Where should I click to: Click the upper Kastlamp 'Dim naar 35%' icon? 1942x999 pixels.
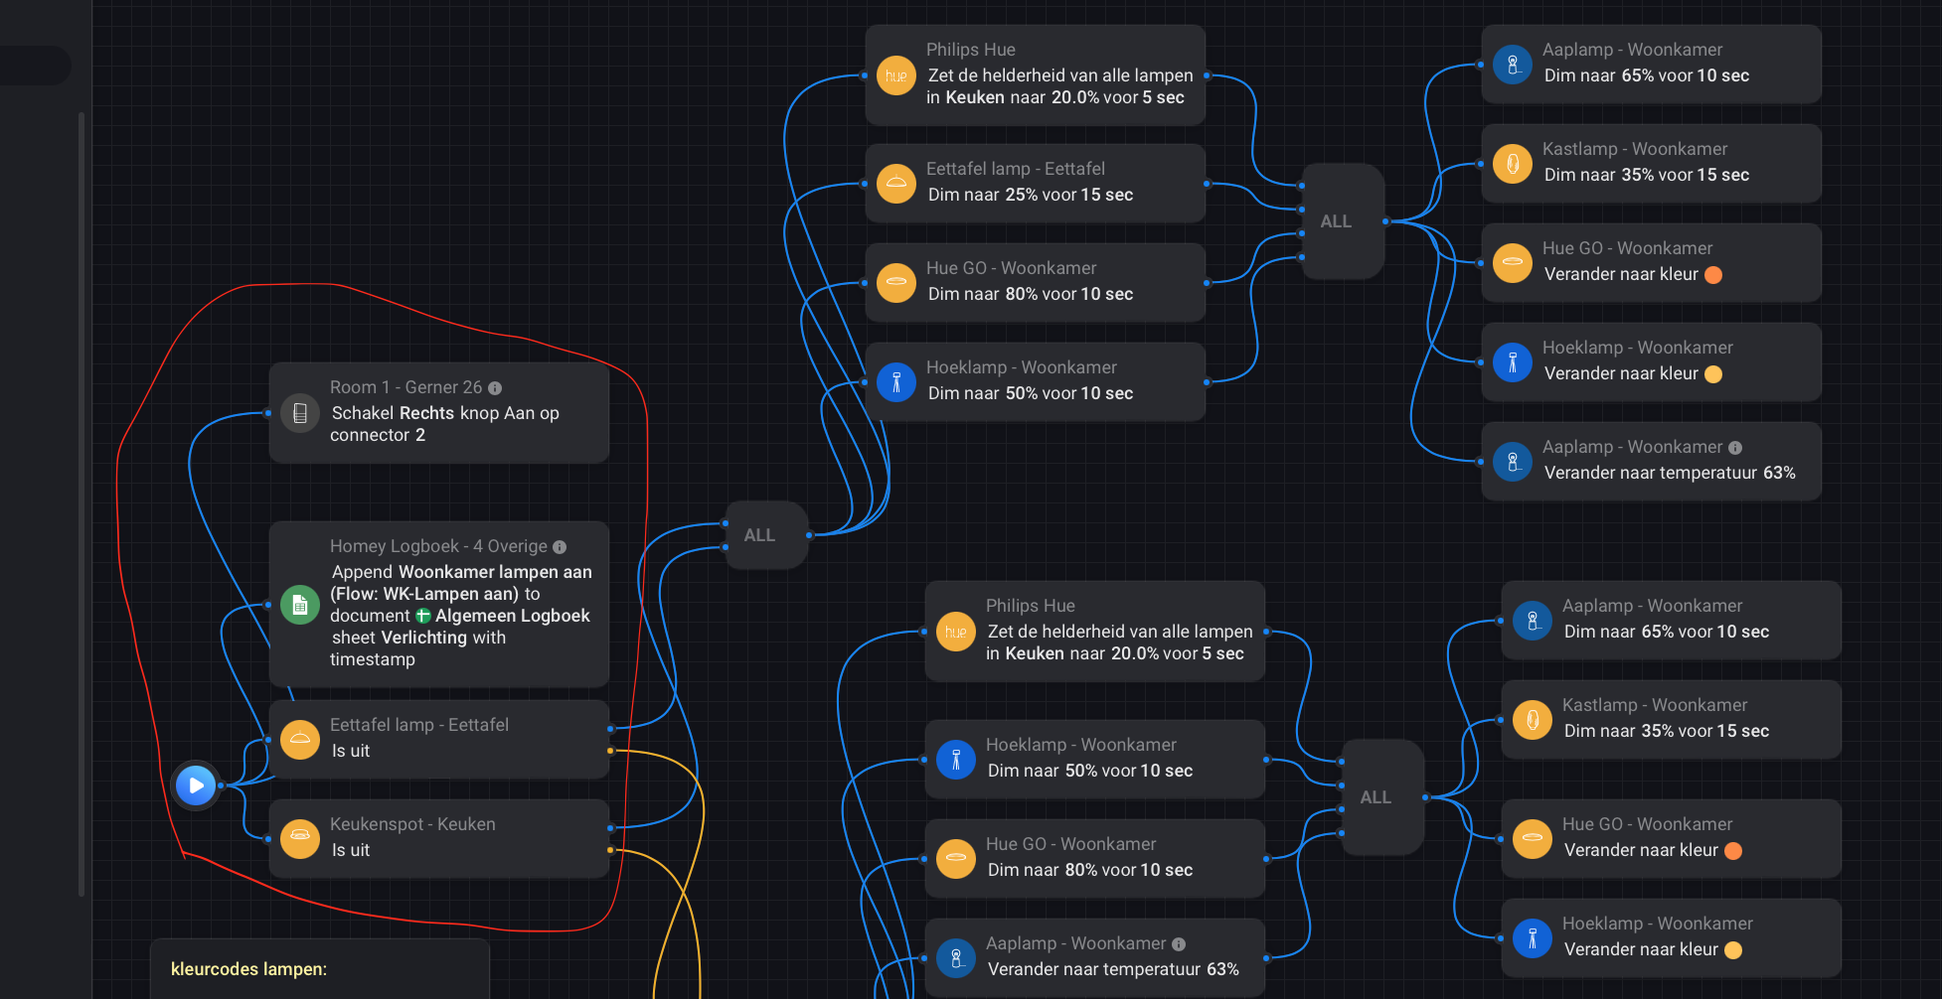click(x=1513, y=164)
